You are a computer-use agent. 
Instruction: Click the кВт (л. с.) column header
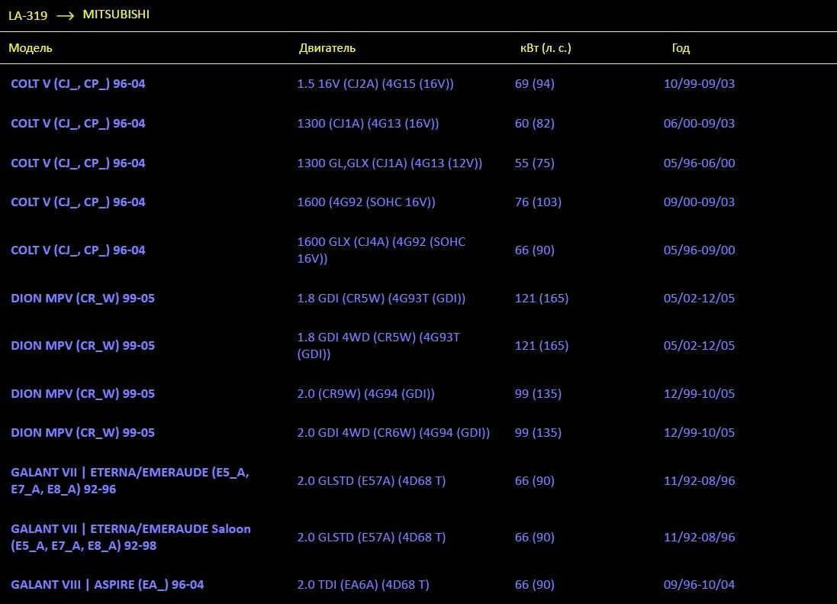pos(545,48)
